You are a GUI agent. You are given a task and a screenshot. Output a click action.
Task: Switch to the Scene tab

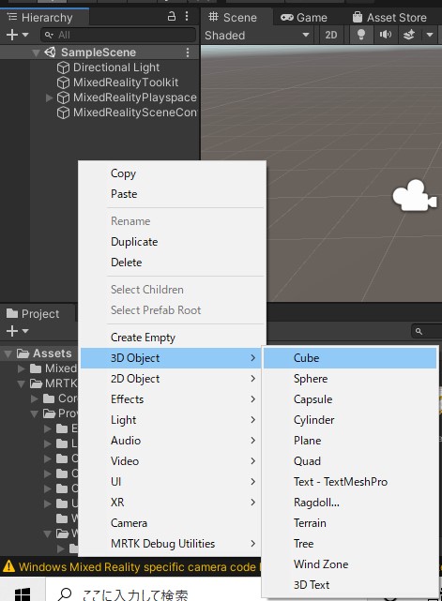click(x=233, y=17)
